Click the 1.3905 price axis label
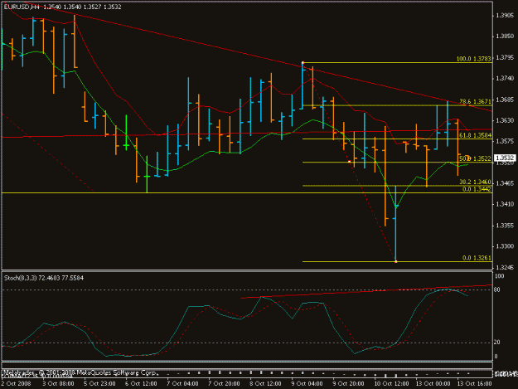The height and width of the screenshot is (389, 518). click(505, 16)
